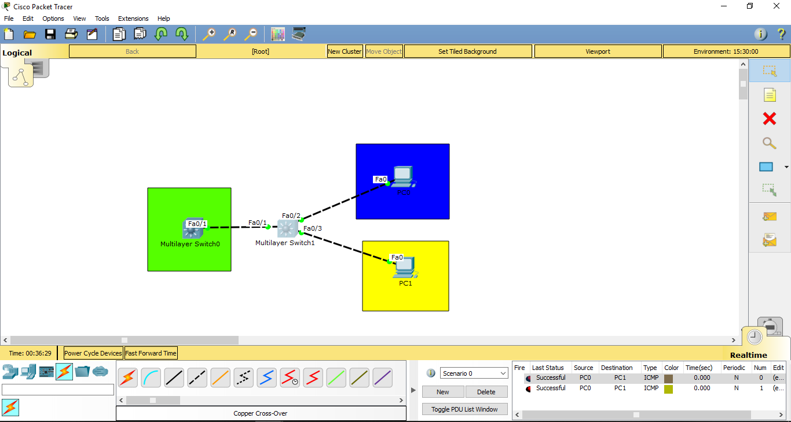Print using the printer toolbar icon
Image resolution: width=791 pixels, height=422 pixels.
click(71, 34)
